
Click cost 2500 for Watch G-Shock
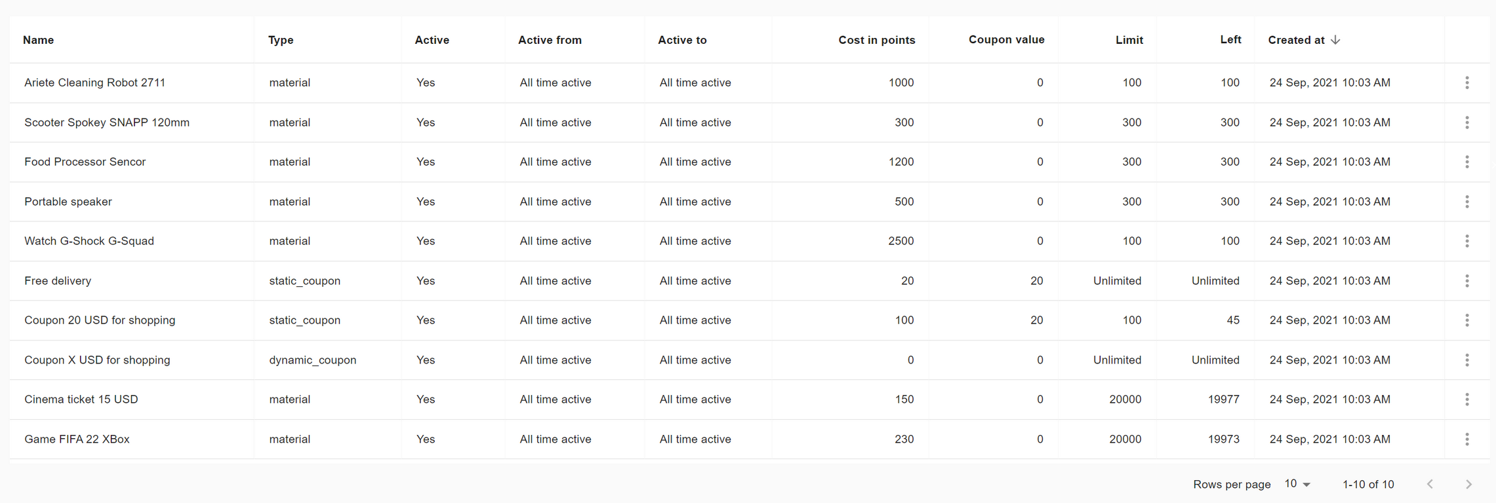coord(900,241)
